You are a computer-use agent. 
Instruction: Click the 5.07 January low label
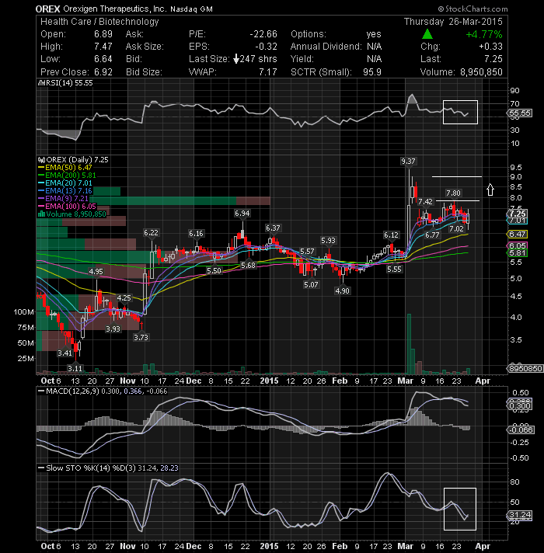311,284
